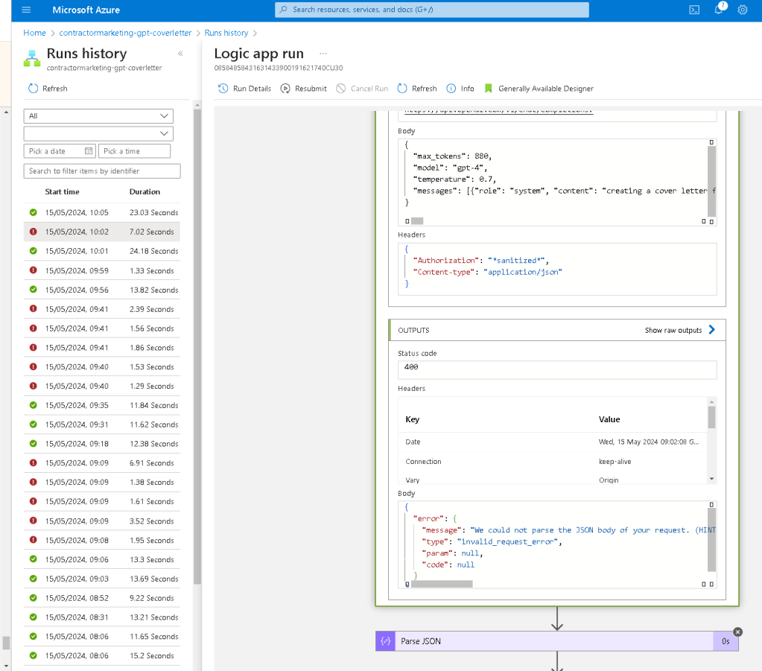Click the Cancel Run button
The image size is (762, 671).
tap(362, 89)
